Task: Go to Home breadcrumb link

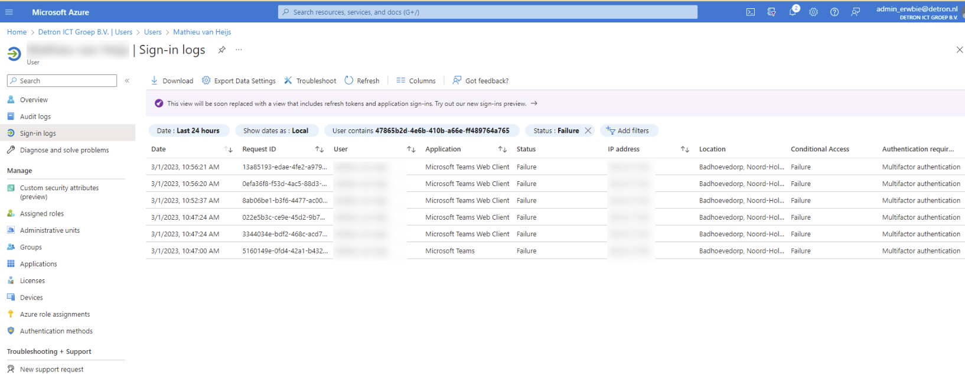Action: point(17,32)
